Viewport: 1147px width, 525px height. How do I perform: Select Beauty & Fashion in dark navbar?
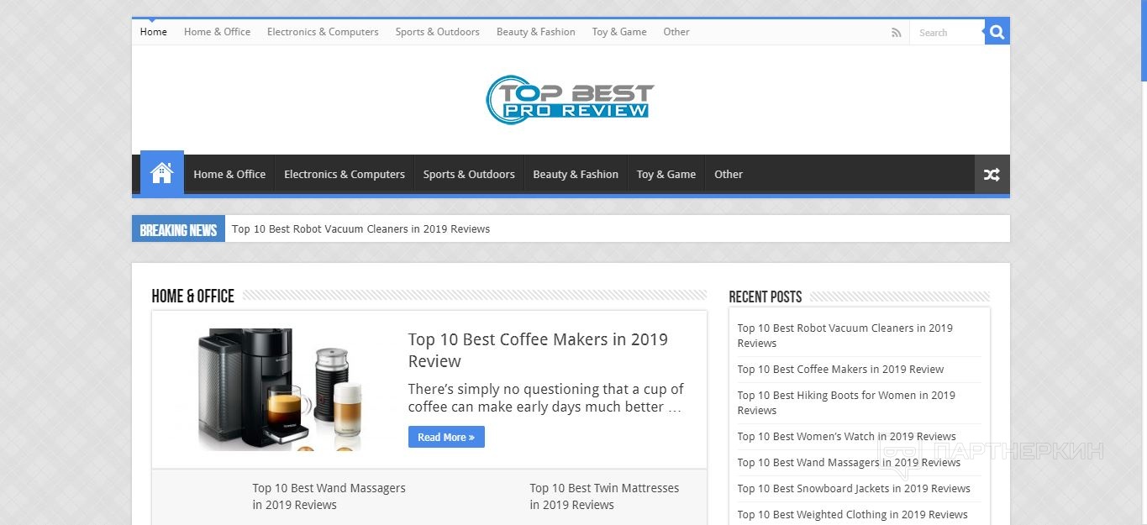tap(576, 175)
